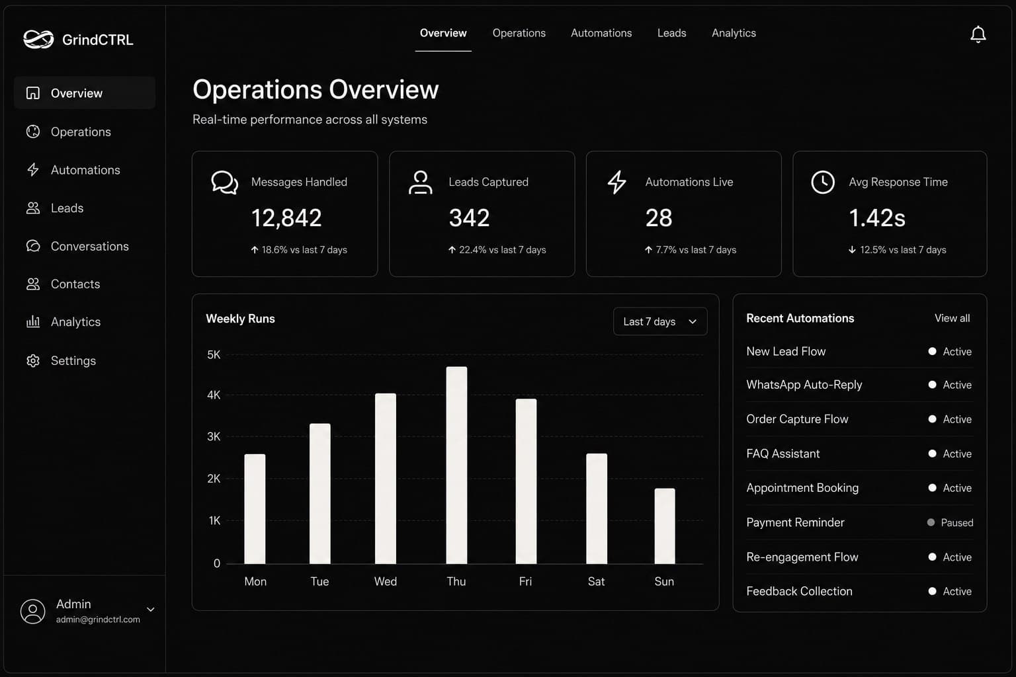Open the Feedback Collection automation
This screenshot has width=1016, height=677.
(859, 591)
